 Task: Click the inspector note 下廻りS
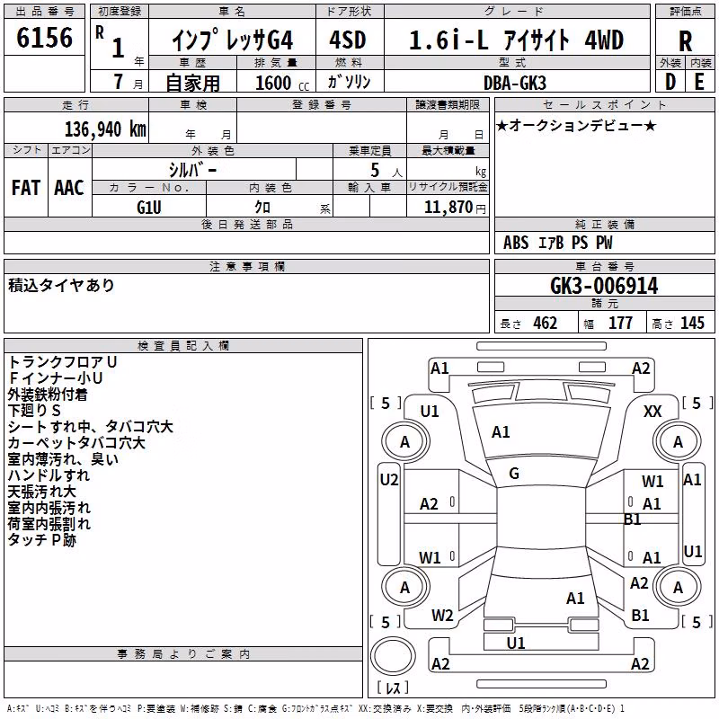34,411
